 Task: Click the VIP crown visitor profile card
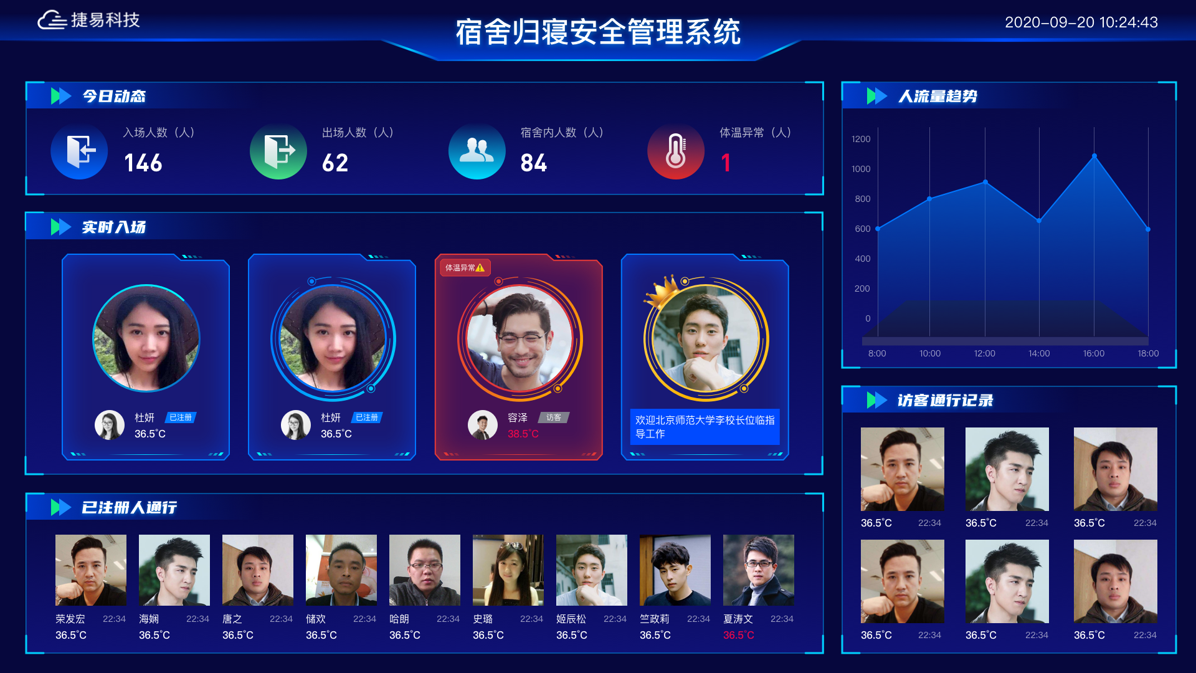click(x=710, y=354)
